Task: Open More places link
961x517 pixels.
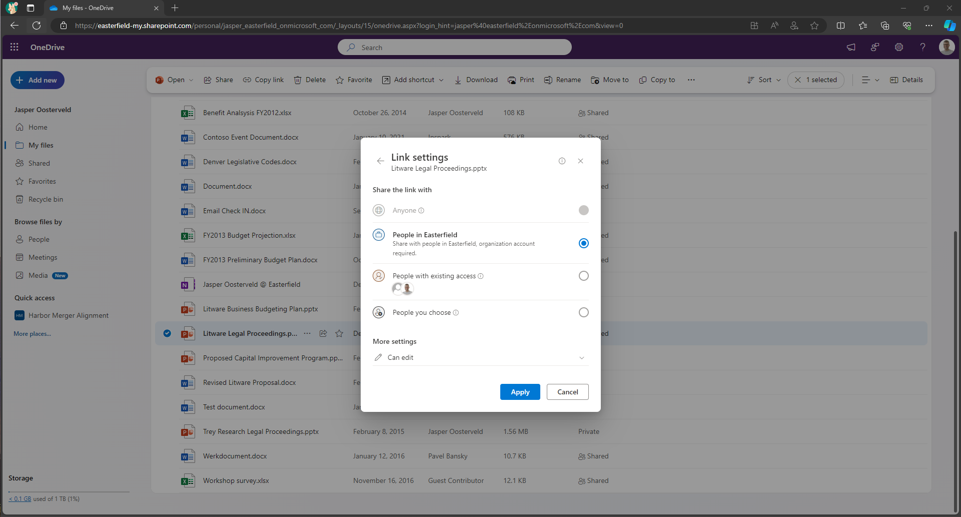Action: tap(32, 334)
